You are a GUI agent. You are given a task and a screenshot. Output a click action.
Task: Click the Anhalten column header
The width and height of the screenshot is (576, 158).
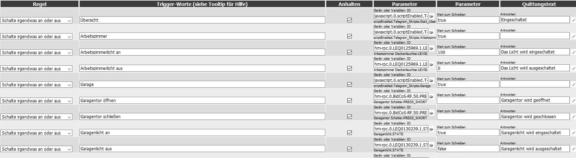[349, 4]
